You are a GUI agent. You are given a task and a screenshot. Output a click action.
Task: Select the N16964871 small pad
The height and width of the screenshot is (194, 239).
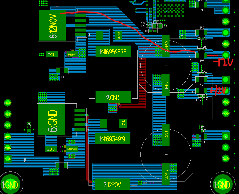tap(73, 54)
